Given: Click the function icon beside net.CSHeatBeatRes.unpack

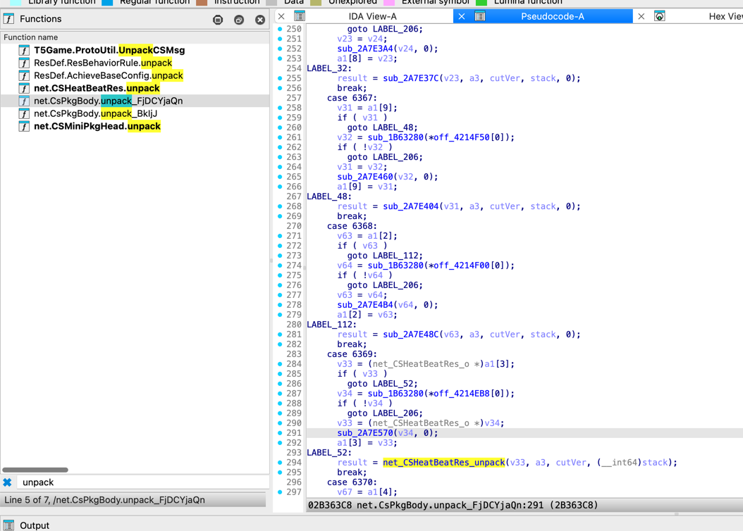Looking at the screenshot, I should (24, 89).
